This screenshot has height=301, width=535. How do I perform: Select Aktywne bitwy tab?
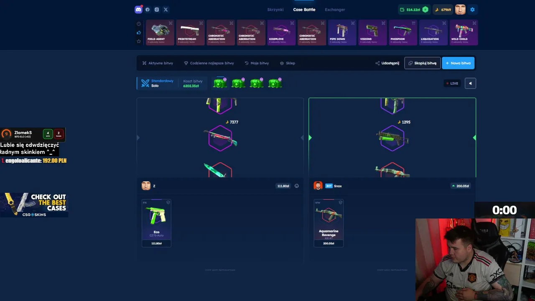pyautogui.click(x=158, y=63)
